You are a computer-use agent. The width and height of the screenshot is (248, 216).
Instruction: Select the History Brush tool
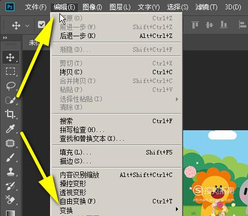tap(10, 186)
